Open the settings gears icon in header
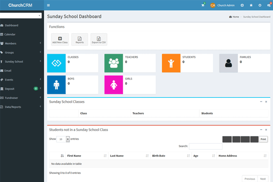This screenshot has height=182, width=273. pos(269,5)
